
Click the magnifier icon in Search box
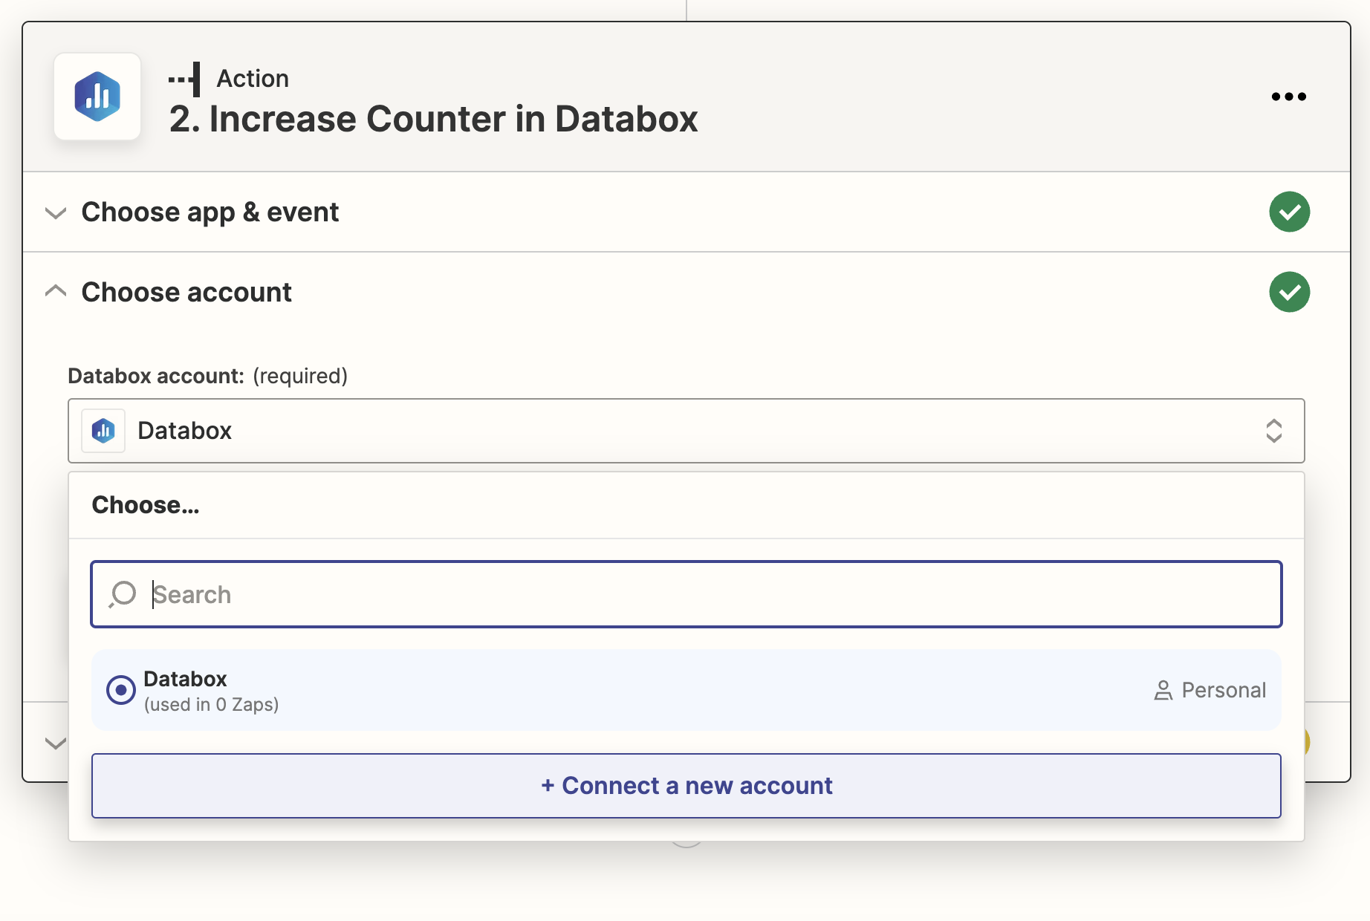pyautogui.click(x=123, y=594)
